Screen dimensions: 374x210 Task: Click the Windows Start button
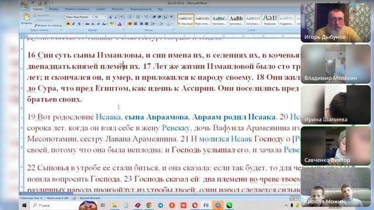pos(25,205)
